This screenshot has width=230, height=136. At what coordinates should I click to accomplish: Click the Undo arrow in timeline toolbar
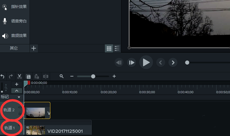3,77
